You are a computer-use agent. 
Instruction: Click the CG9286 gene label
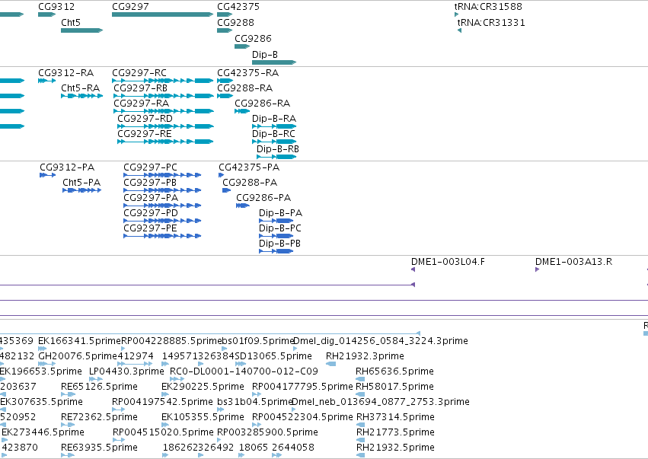[x=253, y=38]
